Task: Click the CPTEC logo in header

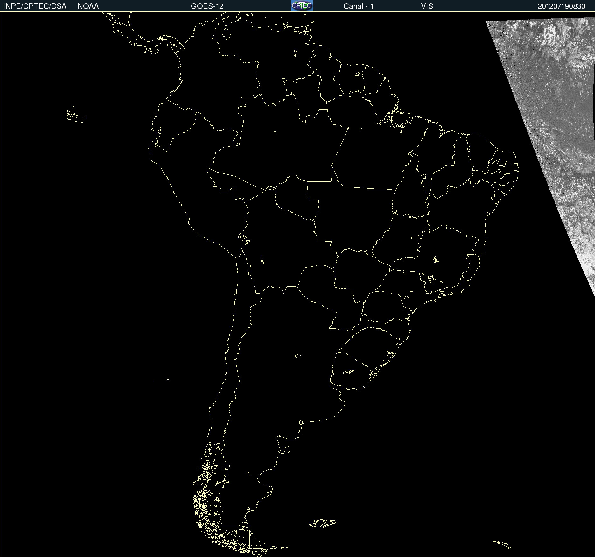Action: coord(302,6)
